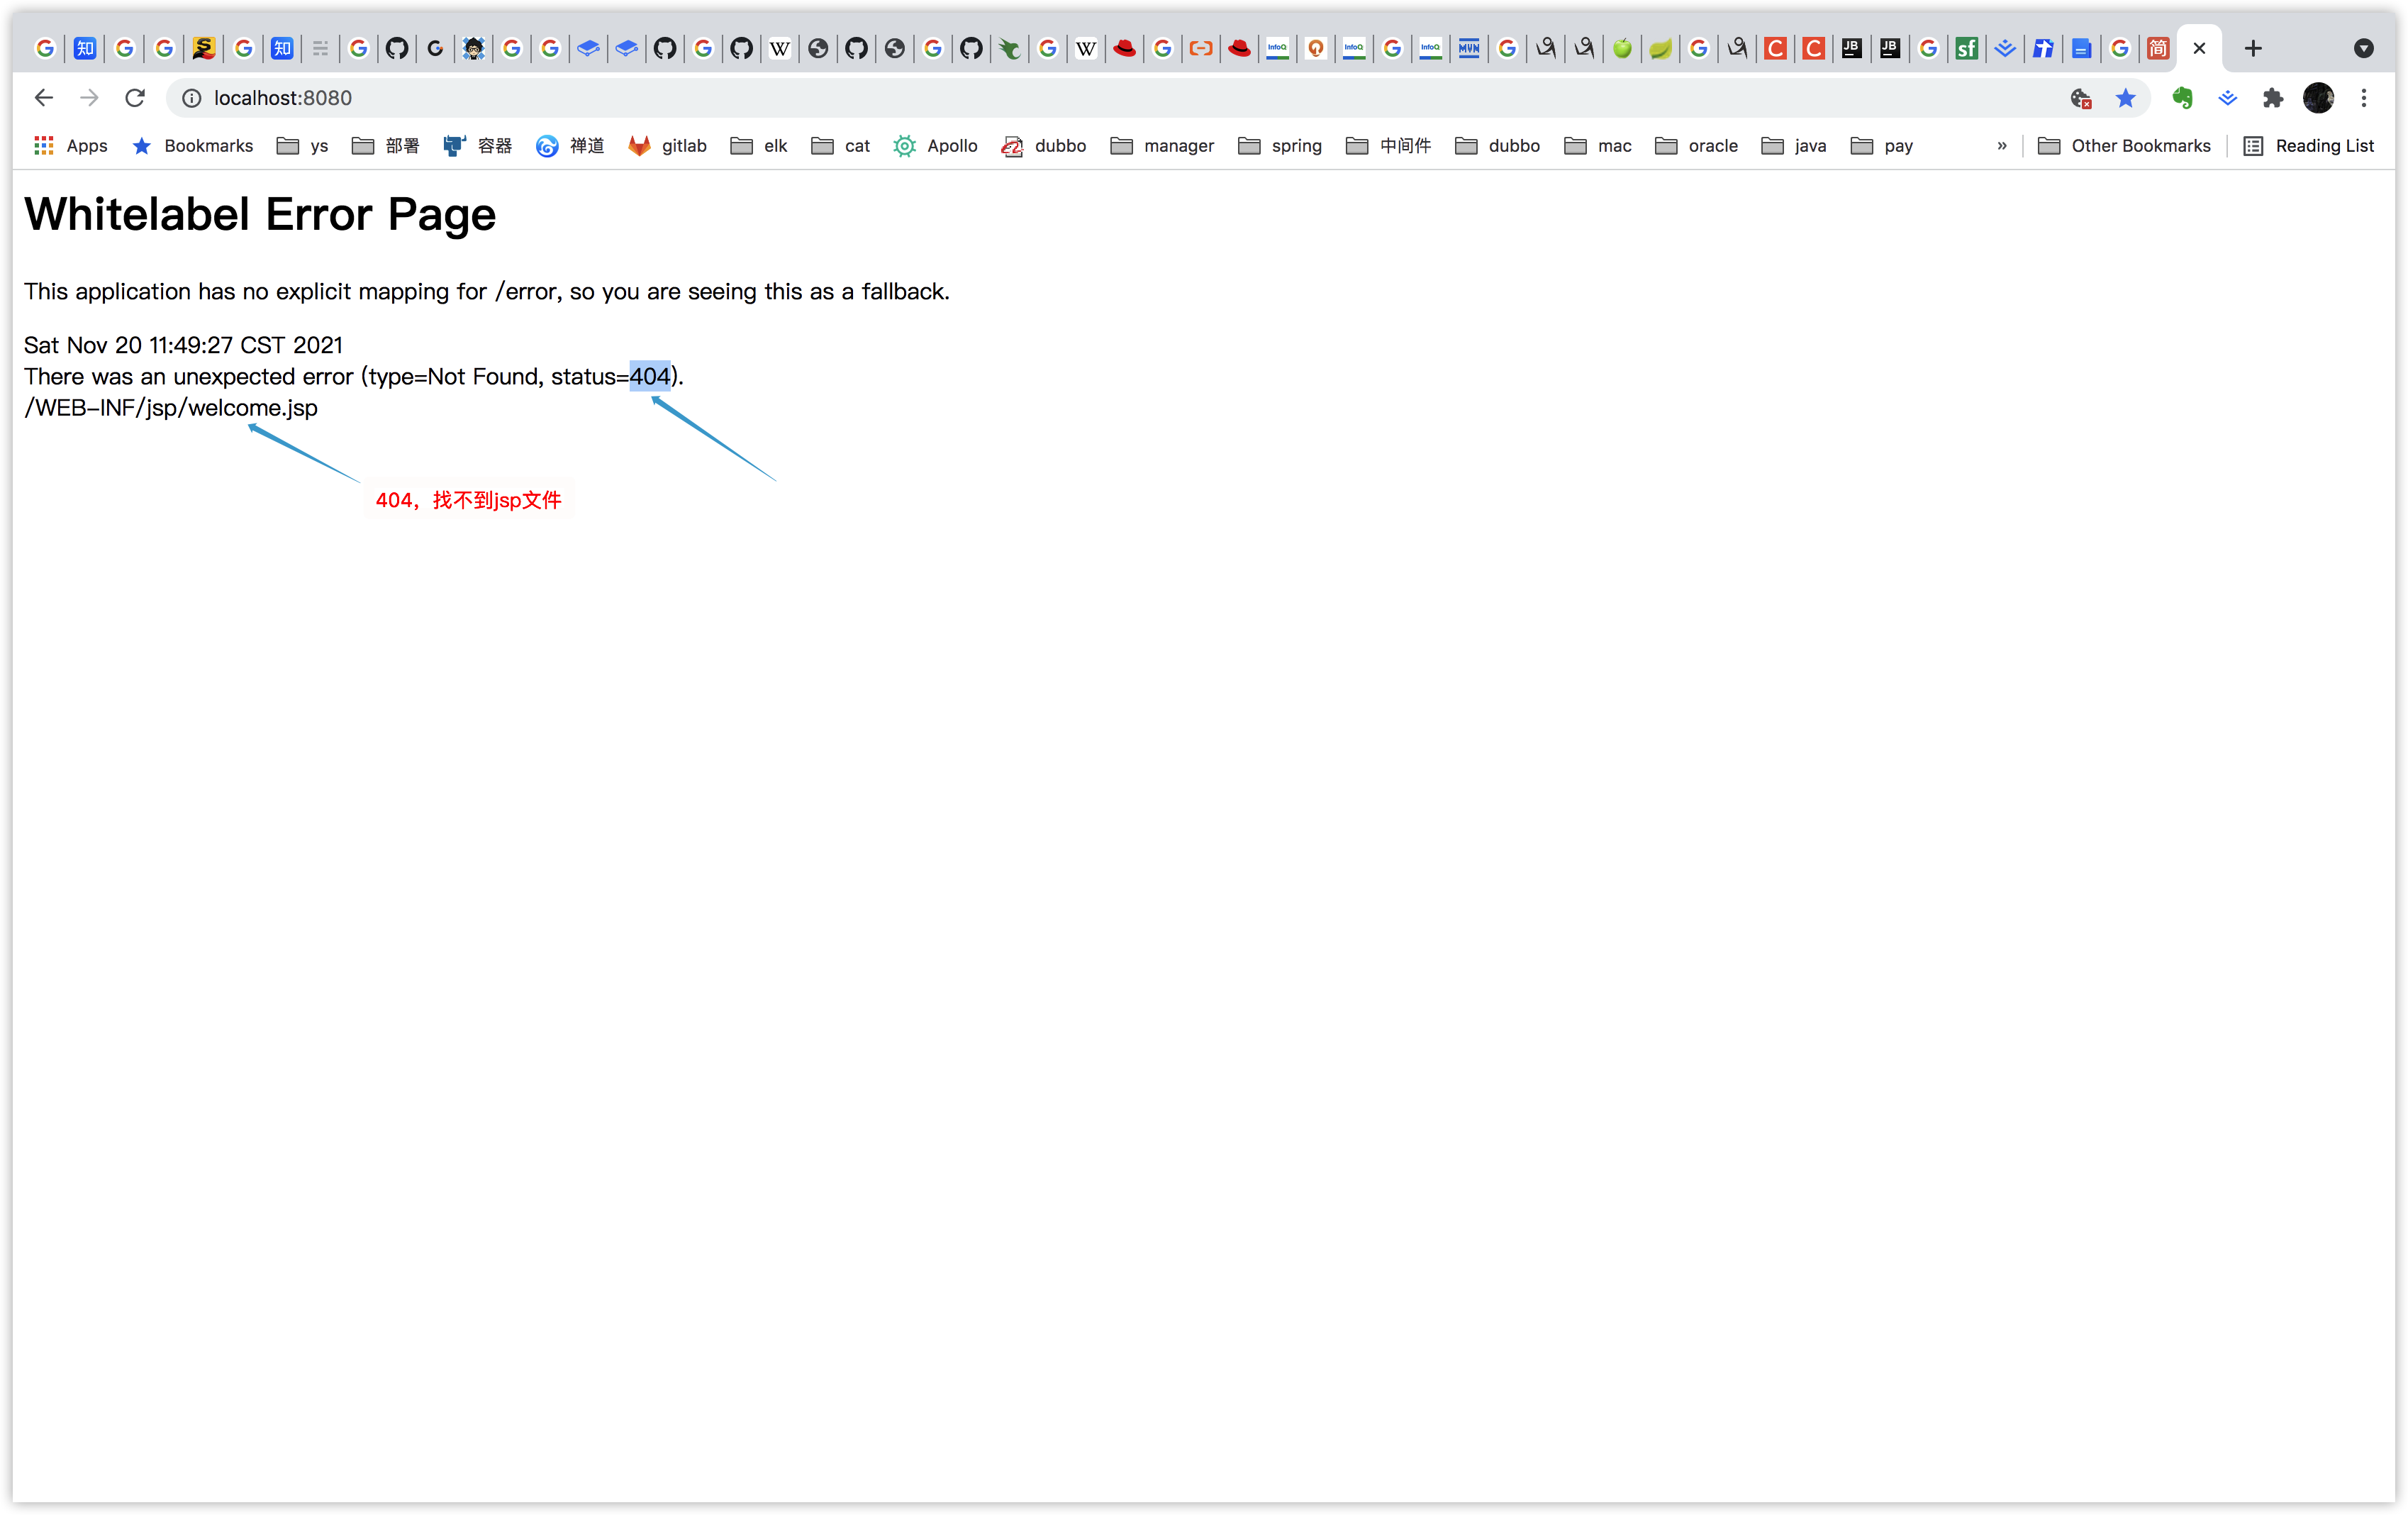
Task: Click the browser back arrow
Action: tap(43, 98)
